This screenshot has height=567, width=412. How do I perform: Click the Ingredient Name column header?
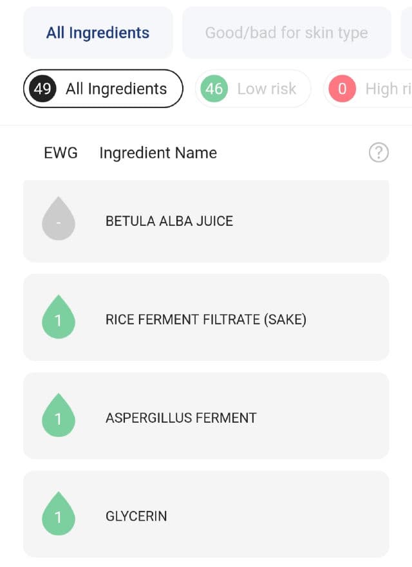(x=158, y=153)
